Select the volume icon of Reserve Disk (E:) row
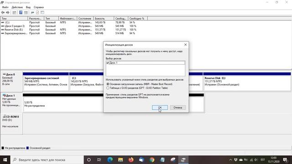Viewport: 292px width, 164px height. pos(3,30)
